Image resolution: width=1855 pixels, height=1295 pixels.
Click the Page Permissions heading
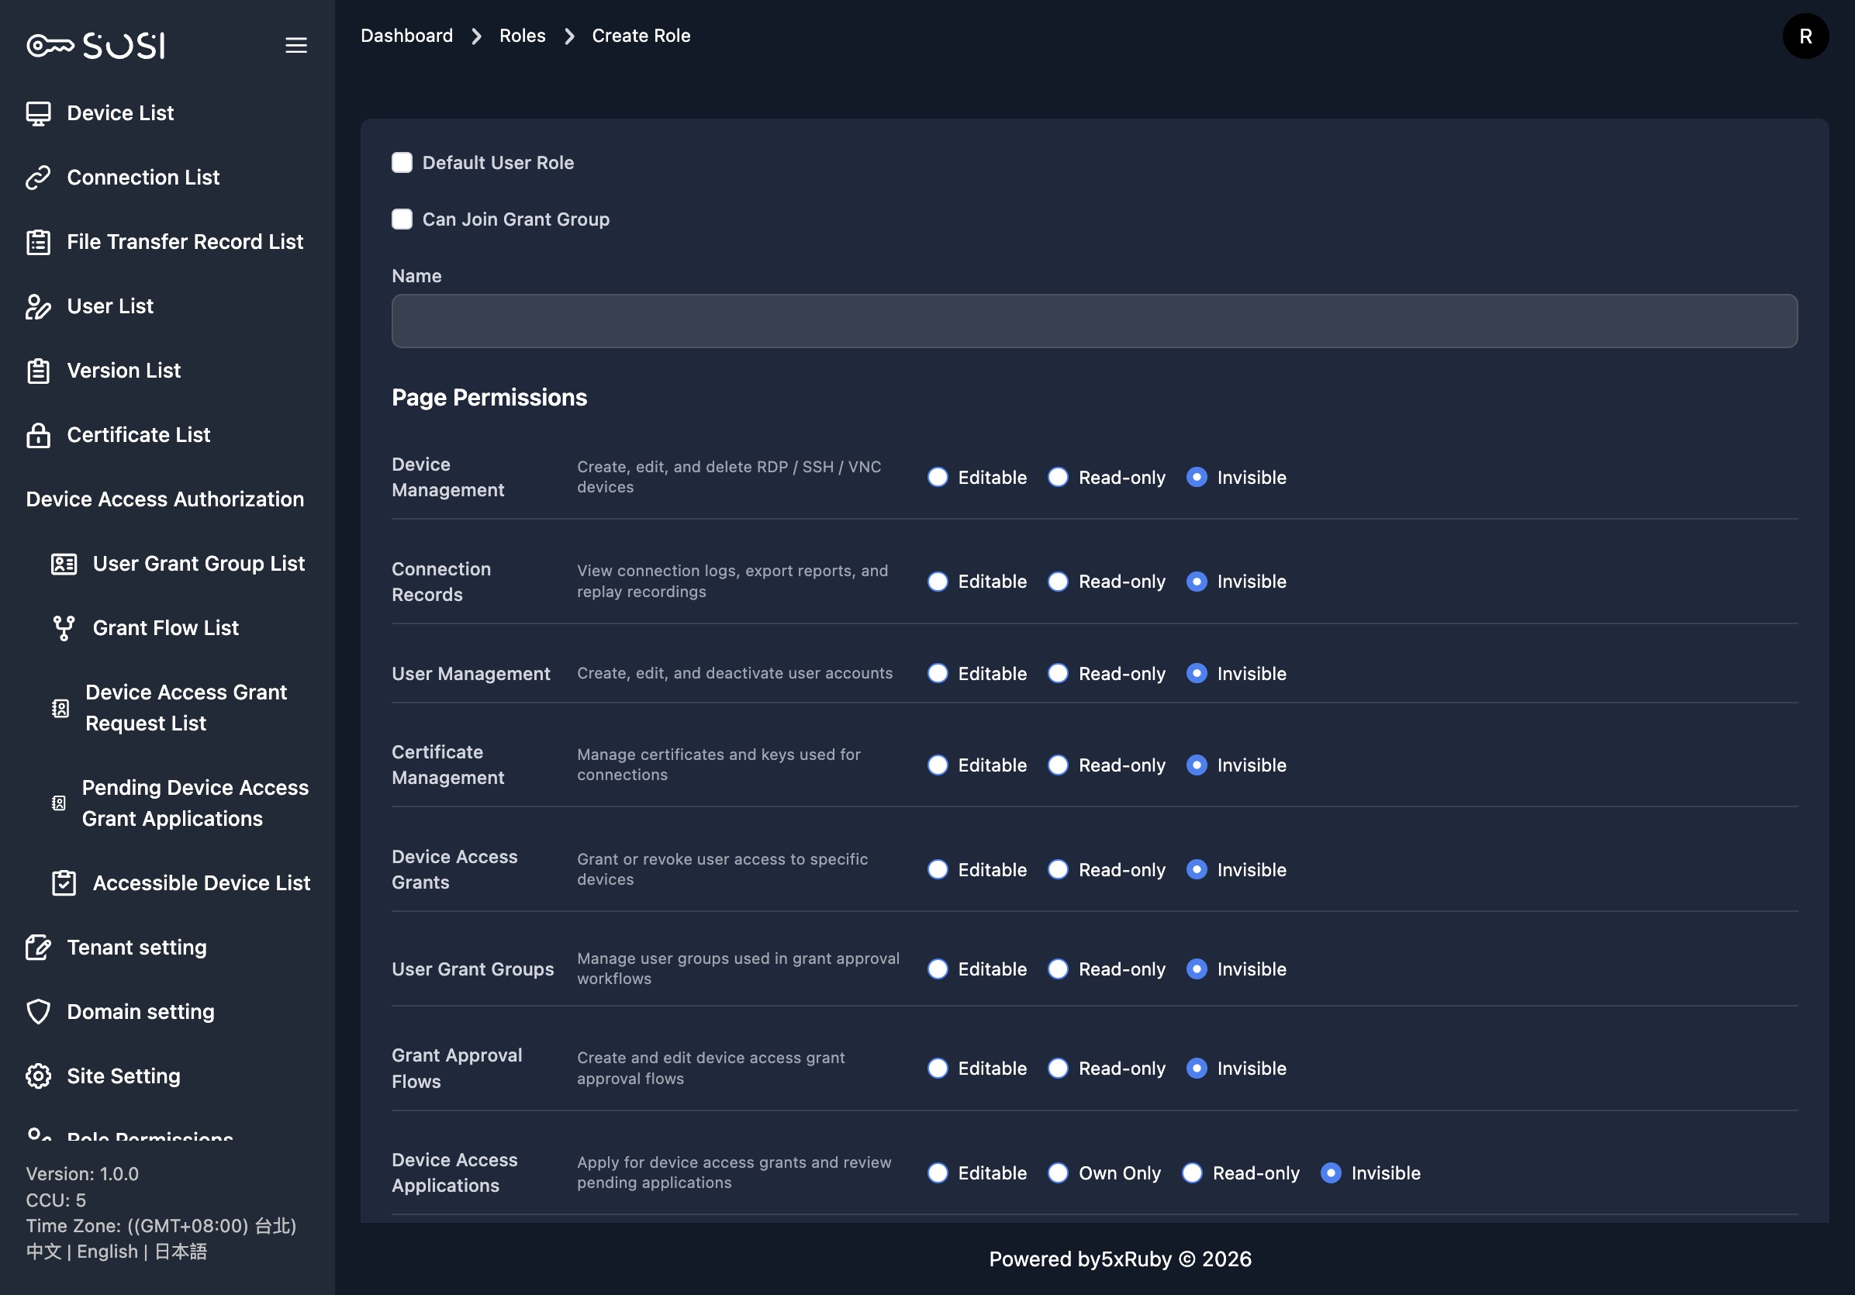[x=489, y=399]
